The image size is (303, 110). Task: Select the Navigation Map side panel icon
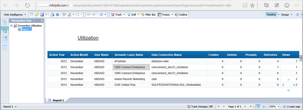[5, 30]
